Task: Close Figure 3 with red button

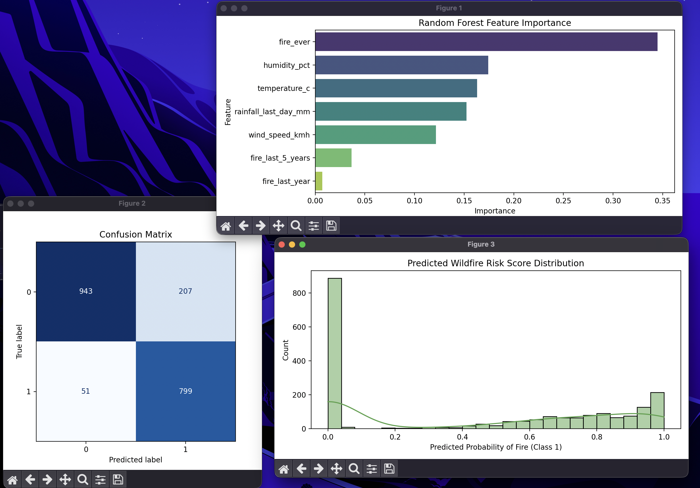Action: click(282, 245)
